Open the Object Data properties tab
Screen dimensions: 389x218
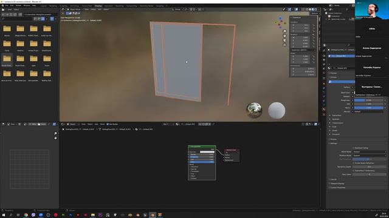coord(324,105)
